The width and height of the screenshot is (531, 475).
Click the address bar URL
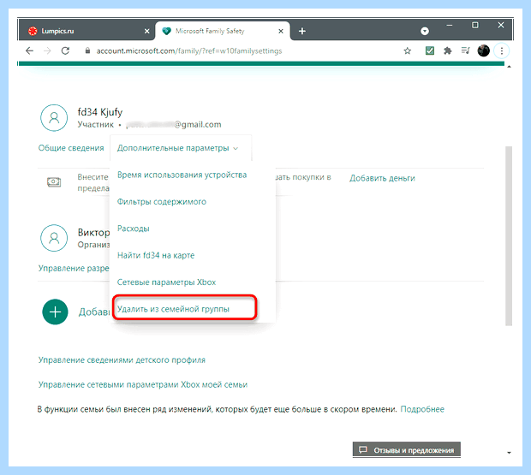189,50
